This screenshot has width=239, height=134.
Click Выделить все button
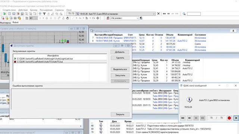(x=120, y=69)
